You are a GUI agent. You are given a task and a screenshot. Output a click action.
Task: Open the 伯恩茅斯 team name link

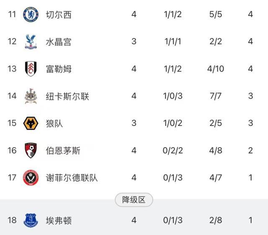(63, 151)
